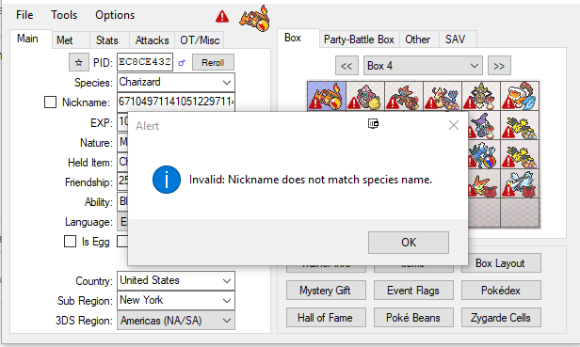Select the Zapdos in the second box row
The height and width of the screenshot is (347, 580).
520,126
